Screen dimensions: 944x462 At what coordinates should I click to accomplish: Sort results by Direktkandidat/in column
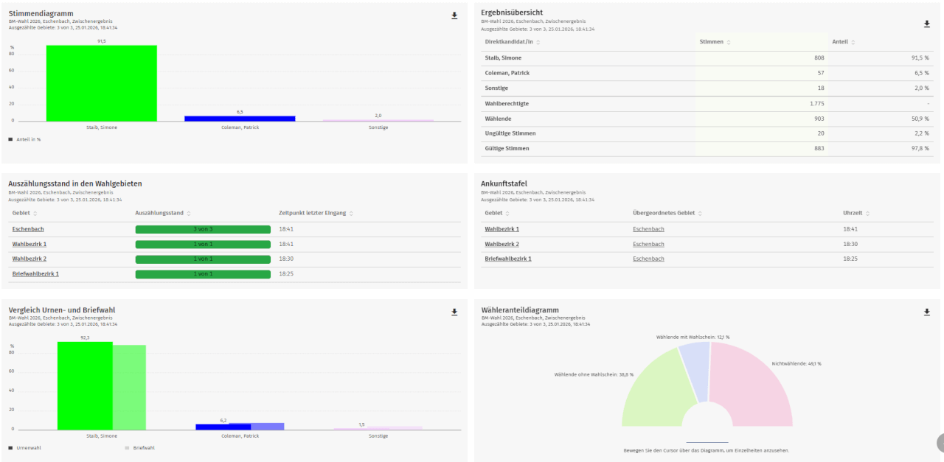538,43
